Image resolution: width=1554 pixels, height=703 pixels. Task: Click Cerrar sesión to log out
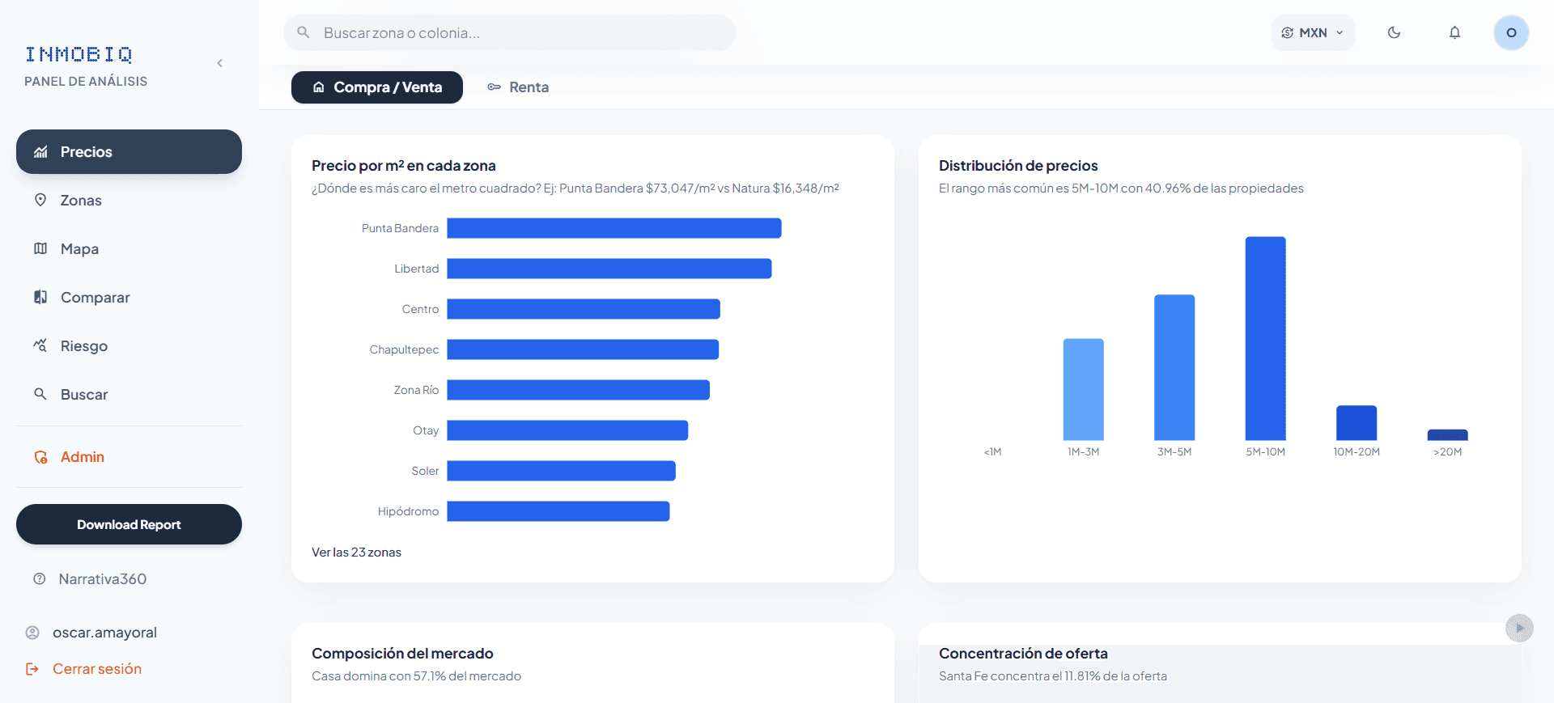tap(96, 669)
